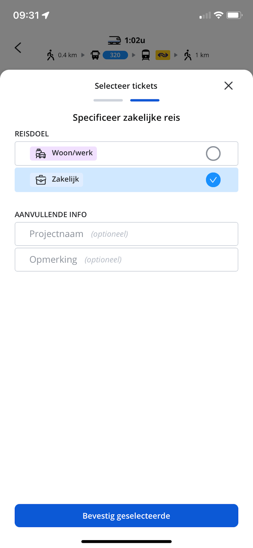Tap the yellow NS logo badge
Screen dimensions: 253x548
(163, 55)
